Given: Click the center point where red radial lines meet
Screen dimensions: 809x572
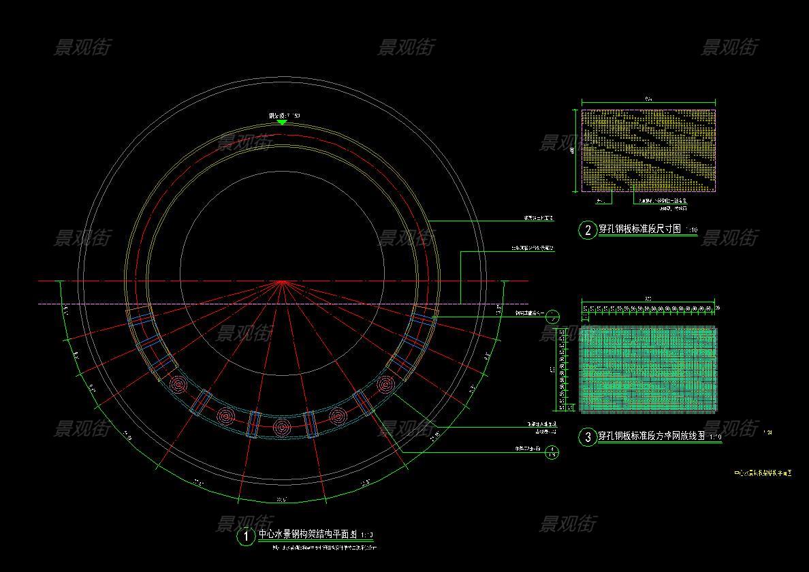Looking at the screenshot, I should (x=281, y=281).
